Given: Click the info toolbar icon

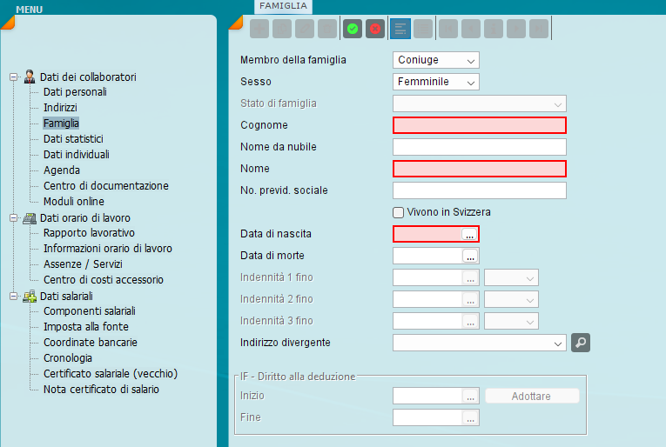Looking at the screenshot, I should click(494, 29).
